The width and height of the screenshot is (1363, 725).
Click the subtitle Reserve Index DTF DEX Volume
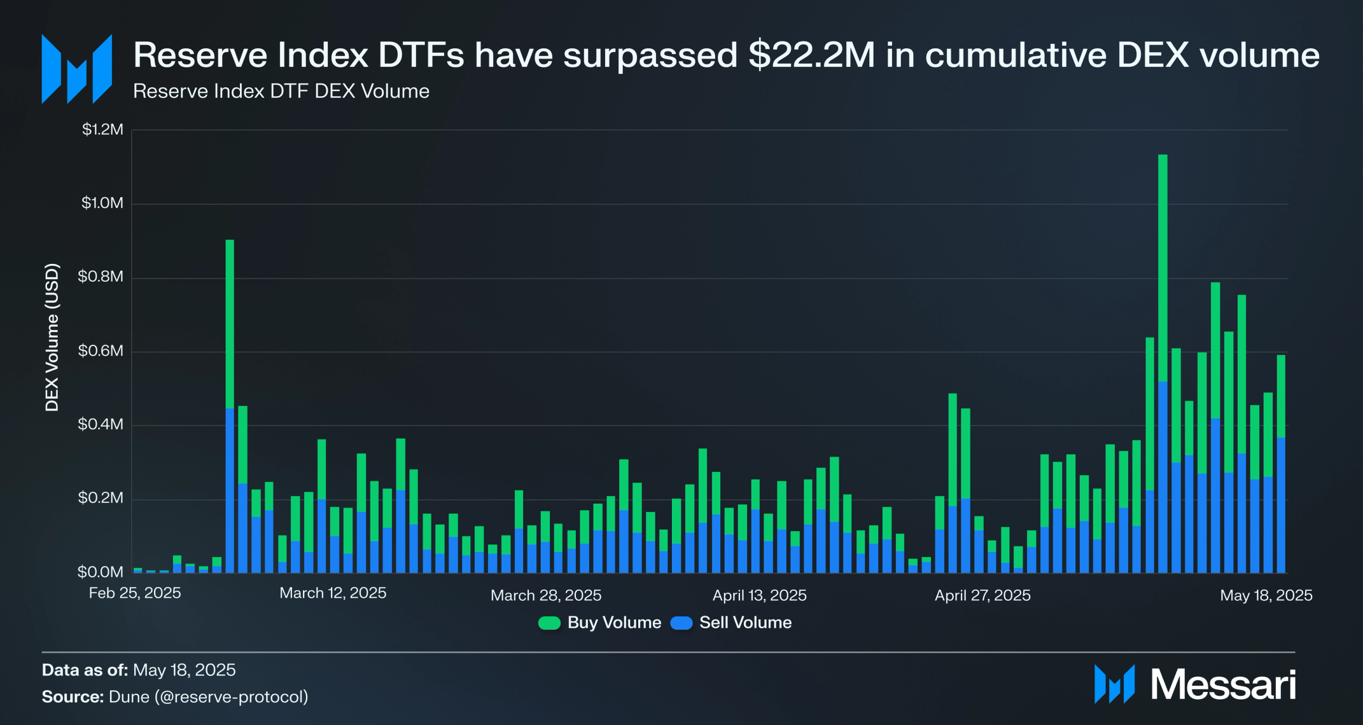pyautogui.click(x=281, y=92)
